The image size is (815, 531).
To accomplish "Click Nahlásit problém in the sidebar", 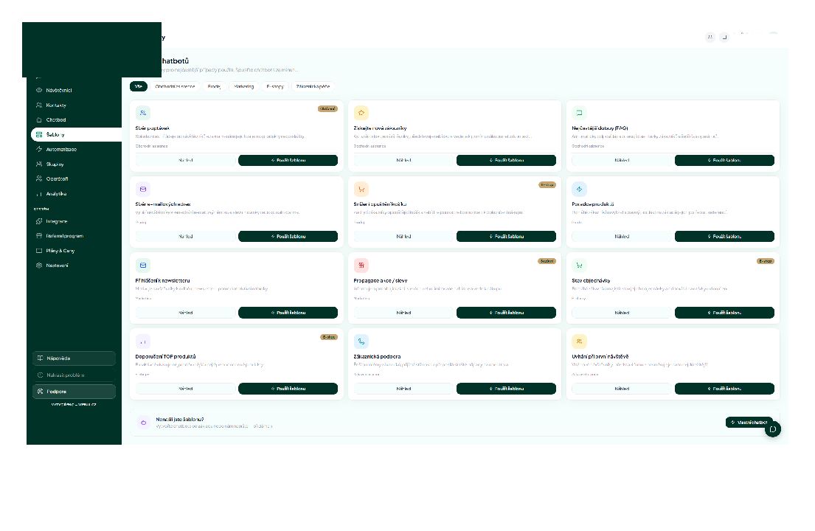I will pos(74,375).
